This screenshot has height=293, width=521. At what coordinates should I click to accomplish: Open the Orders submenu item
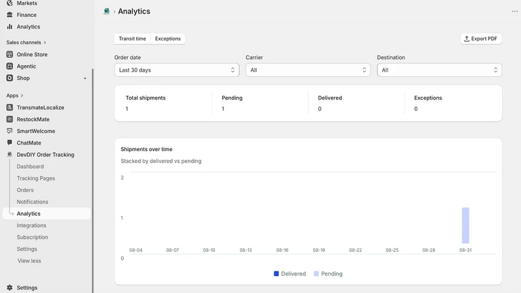pos(25,190)
